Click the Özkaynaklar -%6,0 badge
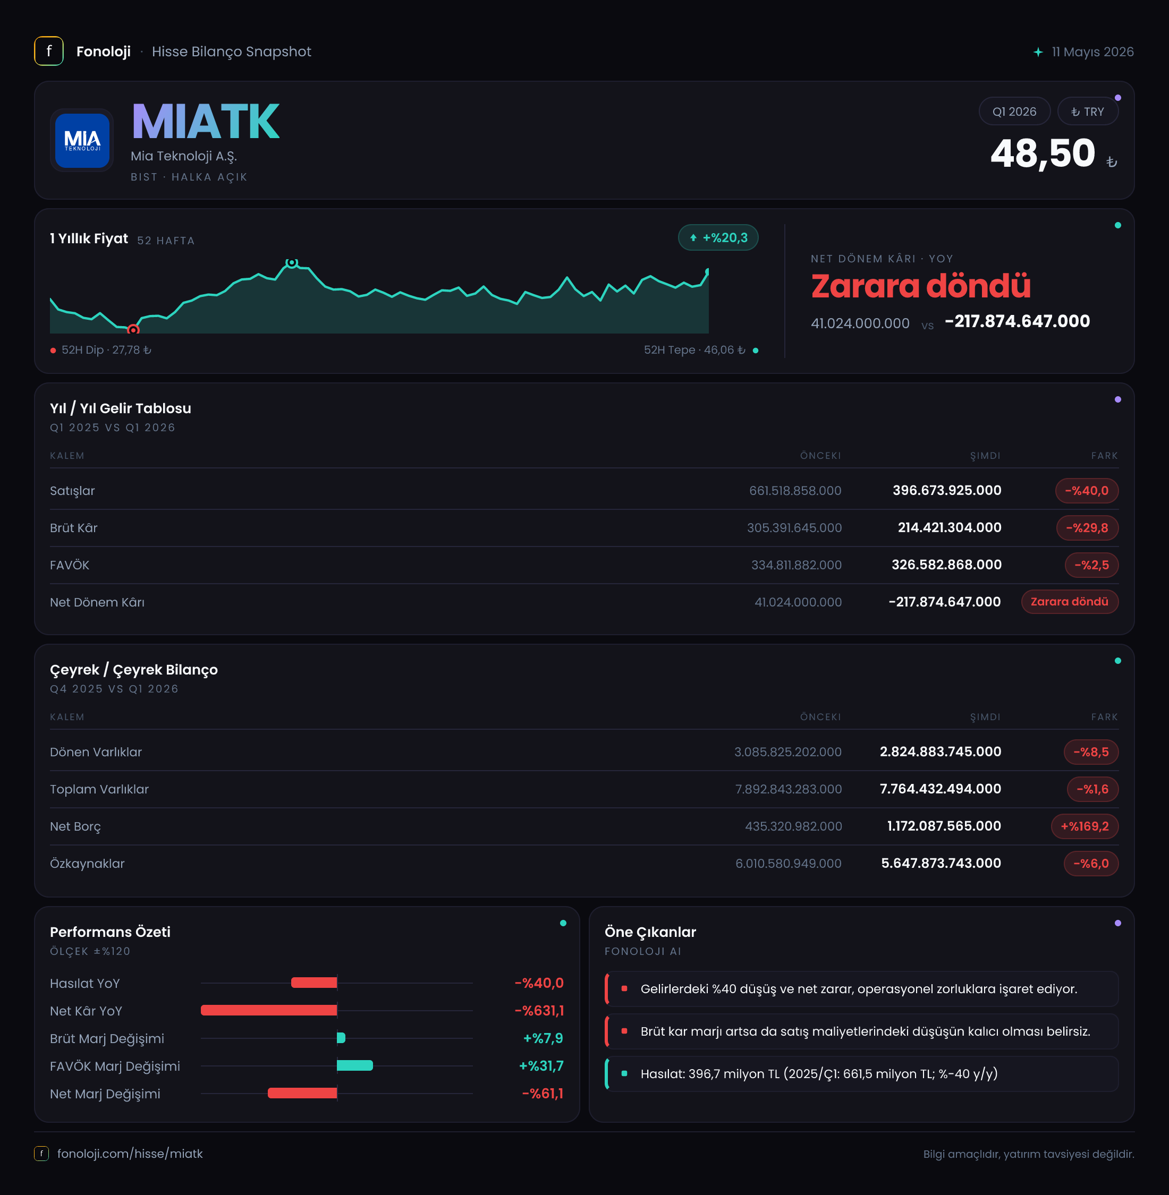The height and width of the screenshot is (1195, 1169). click(x=1091, y=864)
